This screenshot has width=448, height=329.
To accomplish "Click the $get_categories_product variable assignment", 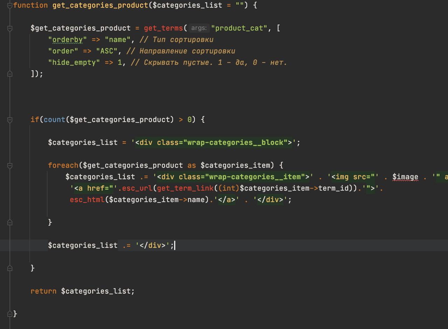I will coord(81,28).
